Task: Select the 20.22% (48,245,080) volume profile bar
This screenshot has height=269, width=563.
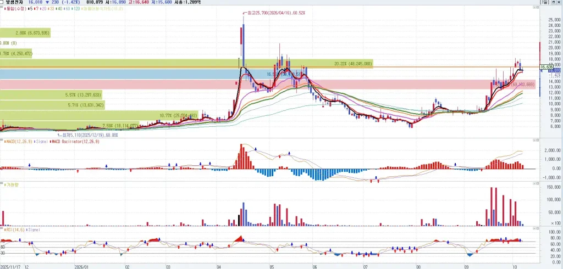Action: tap(186, 64)
